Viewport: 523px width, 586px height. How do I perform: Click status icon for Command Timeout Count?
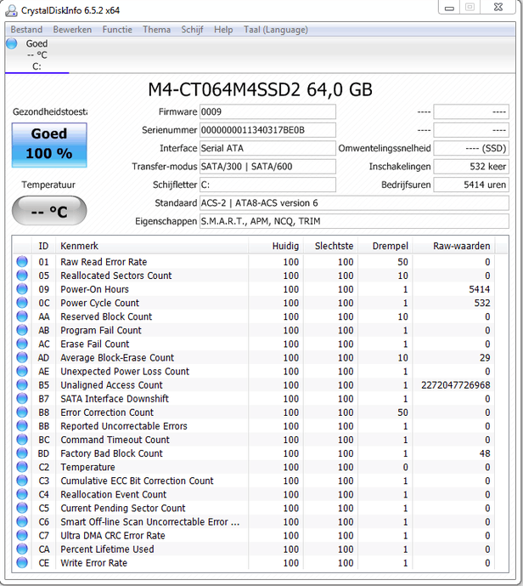tap(22, 440)
